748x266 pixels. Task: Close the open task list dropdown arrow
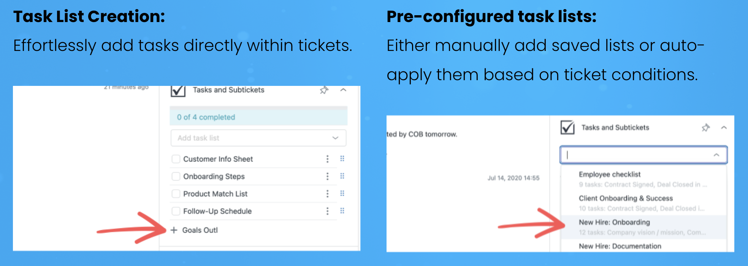pos(716,155)
